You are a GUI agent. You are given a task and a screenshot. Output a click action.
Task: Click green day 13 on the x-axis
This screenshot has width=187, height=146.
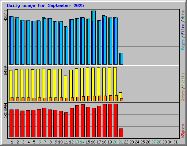click(77, 142)
